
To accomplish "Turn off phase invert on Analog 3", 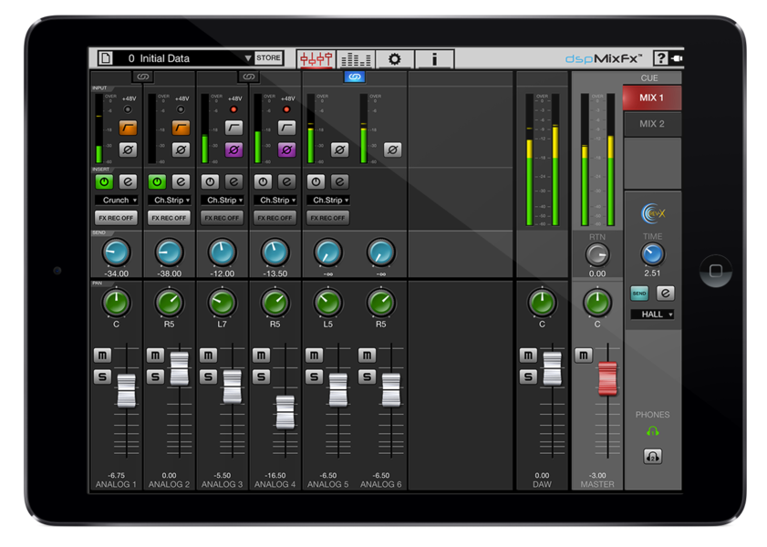I will pyautogui.click(x=233, y=150).
